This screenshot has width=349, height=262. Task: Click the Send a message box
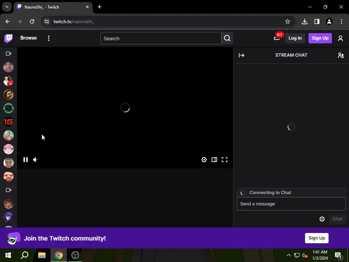291,204
